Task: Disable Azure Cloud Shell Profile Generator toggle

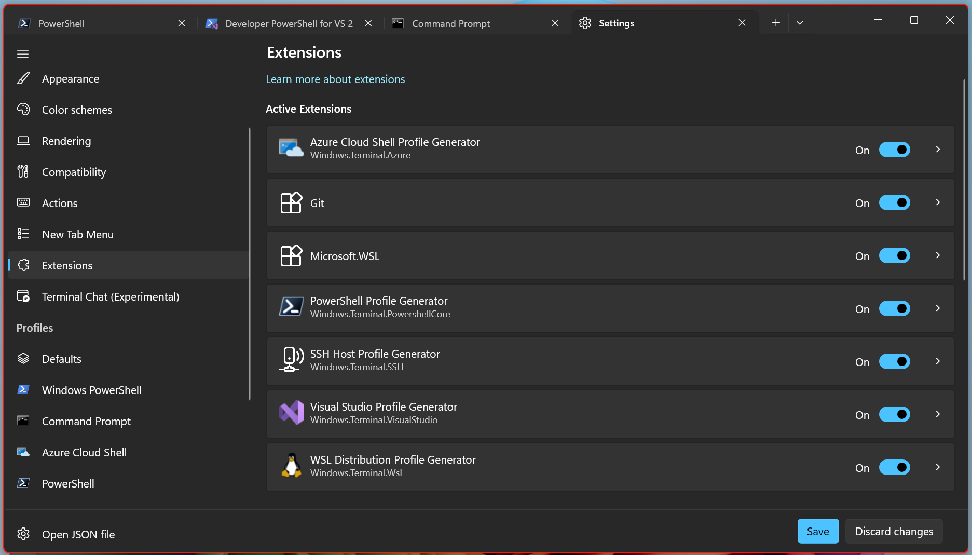Action: [894, 150]
